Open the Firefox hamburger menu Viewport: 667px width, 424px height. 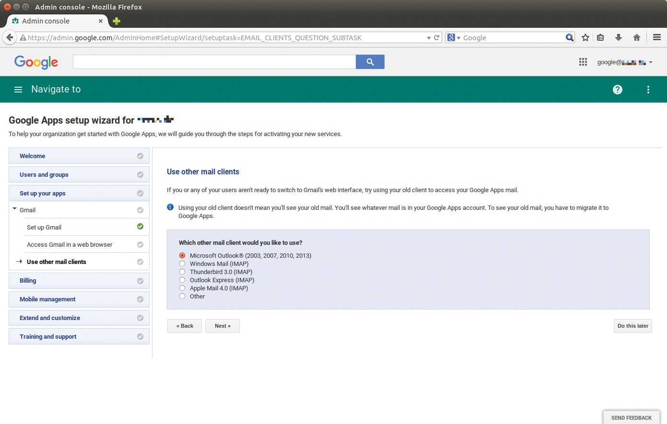pos(657,37)
